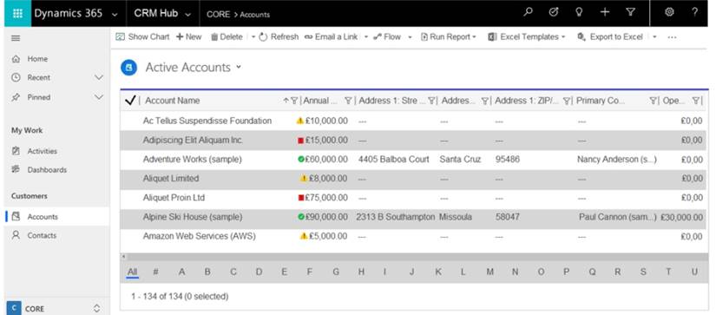Click the Flow command
Screen dimensions: 716x315
coord(387,37)
